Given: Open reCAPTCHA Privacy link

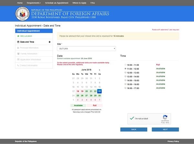Looking at the screenshot, I should click(x=163, y=123).
